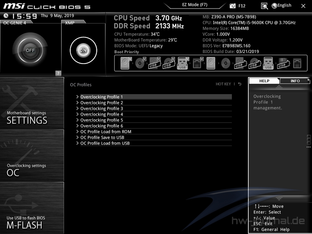Change language from English

(x=284, y=5)
